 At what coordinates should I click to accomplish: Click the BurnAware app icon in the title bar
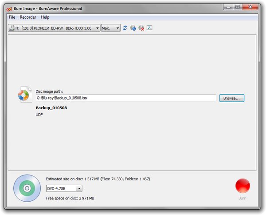[9, 9]
